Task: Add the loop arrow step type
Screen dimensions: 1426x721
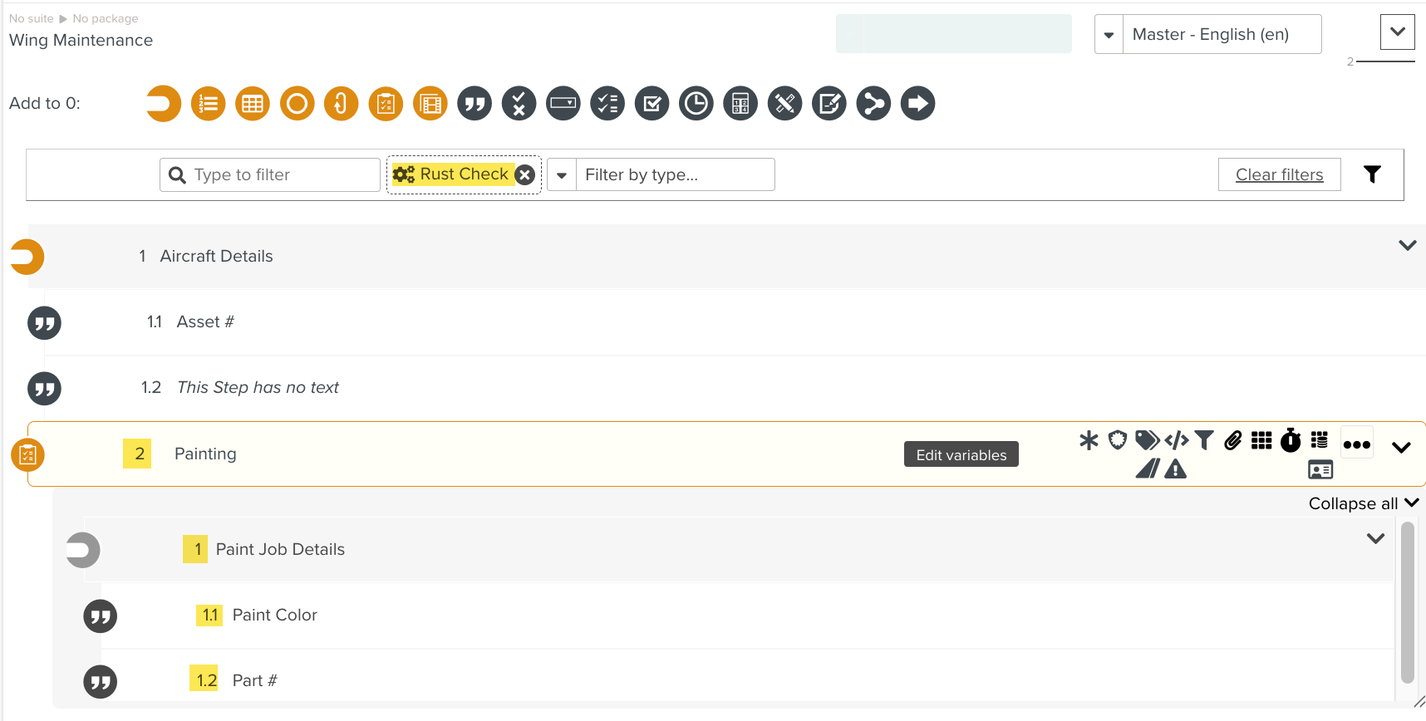Action: click(342, 104)
